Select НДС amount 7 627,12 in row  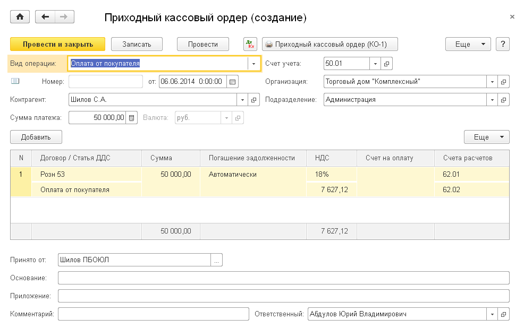coord(332,189)
